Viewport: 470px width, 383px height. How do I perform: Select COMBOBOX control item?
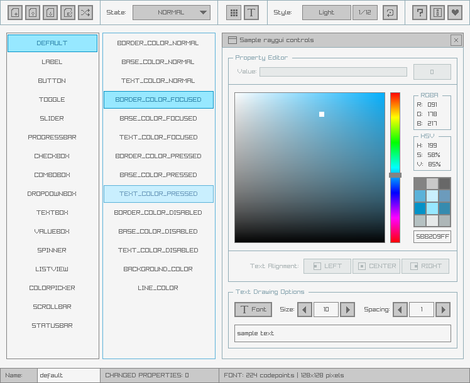pyautogui.click(x=52, y=175)
